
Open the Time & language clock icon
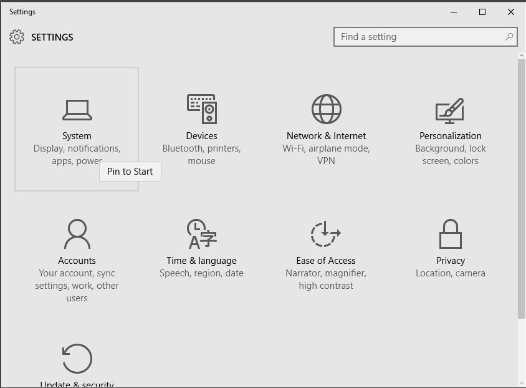click(201, 234)
